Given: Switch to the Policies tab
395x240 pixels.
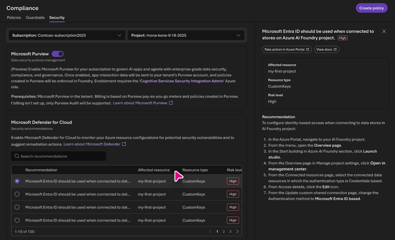Looking at the screenshot, I should [x=14, y=18].
